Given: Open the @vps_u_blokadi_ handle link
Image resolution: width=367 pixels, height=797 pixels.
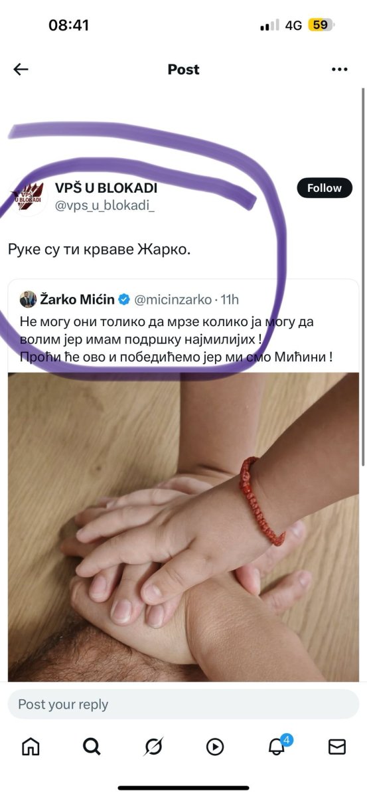Looking at the screenshot, I should 104,206.
